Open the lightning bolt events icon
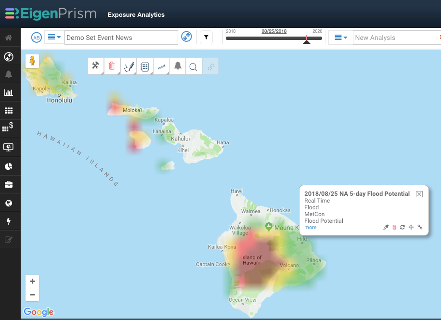This screenshot has width=441, height=320. 9,221
